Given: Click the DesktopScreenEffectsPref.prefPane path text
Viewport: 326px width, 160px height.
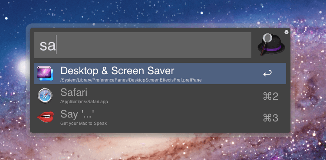Looking at the screenshot, I should 131,80.
